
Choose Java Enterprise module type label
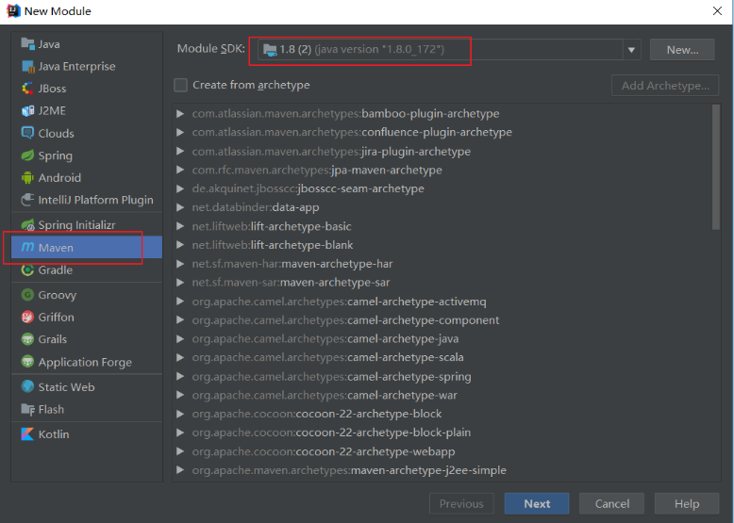(76, 66)
